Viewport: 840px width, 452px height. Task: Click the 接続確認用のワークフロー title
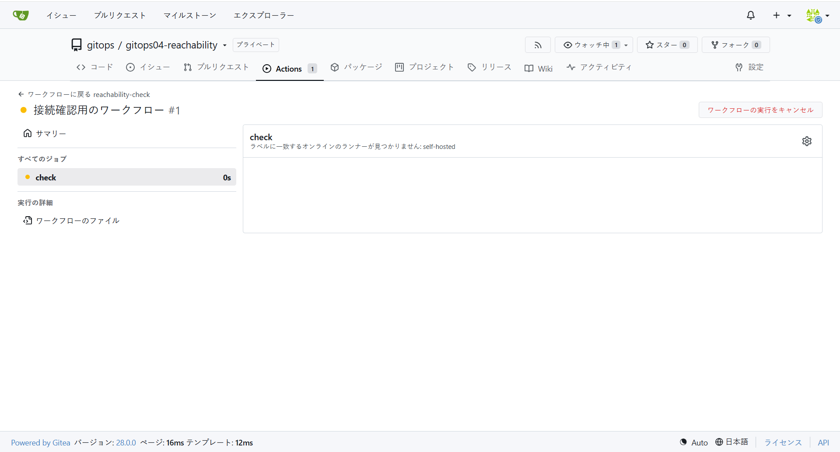tap(99, 110)
